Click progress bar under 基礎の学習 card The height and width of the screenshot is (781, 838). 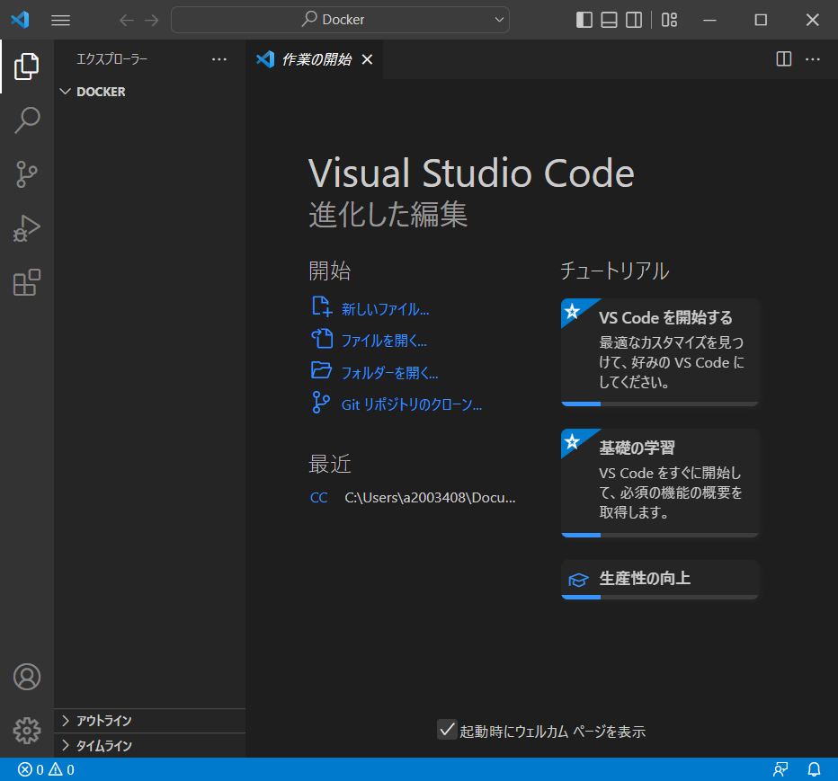pyautogui.click(x=660, y=535)
